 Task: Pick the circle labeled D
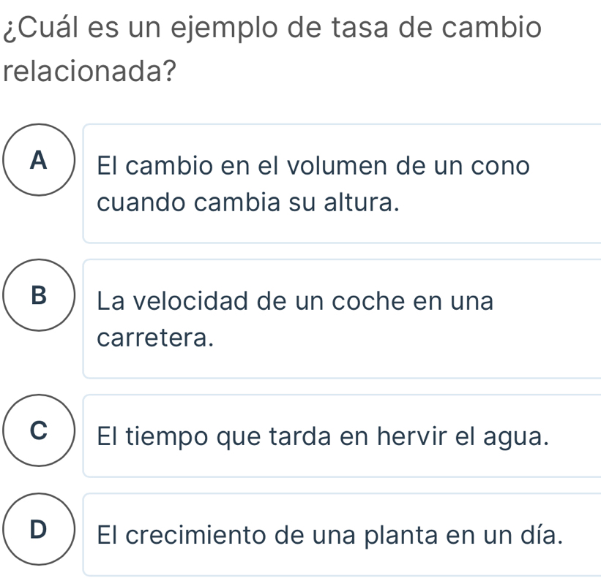coord(39,529)
